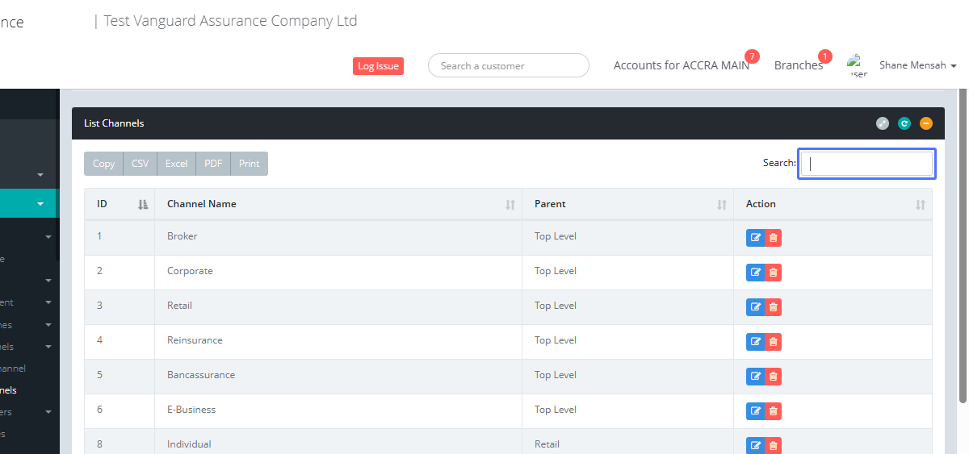This screenshot has width=969, height=454.
Task: Click the user avatar image
Action: click(857, 65)
